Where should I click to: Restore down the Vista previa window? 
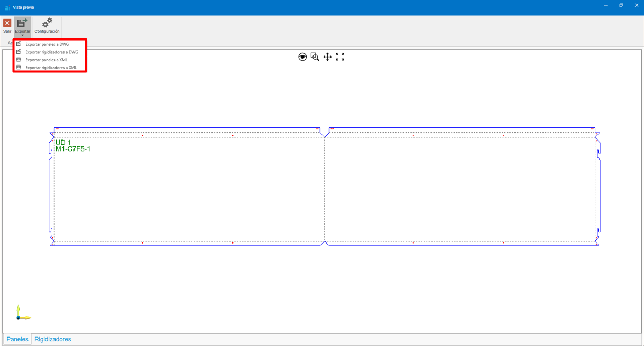pyautogui.click(x=621, y=5)
